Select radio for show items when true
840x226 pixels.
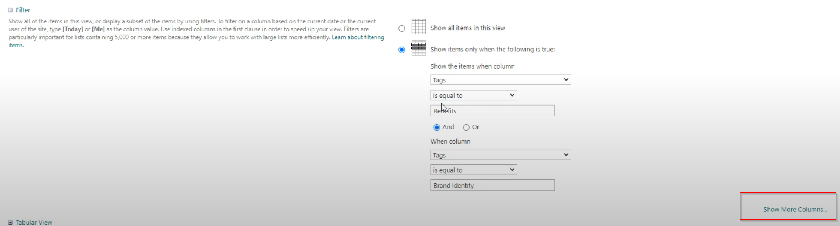402,50
